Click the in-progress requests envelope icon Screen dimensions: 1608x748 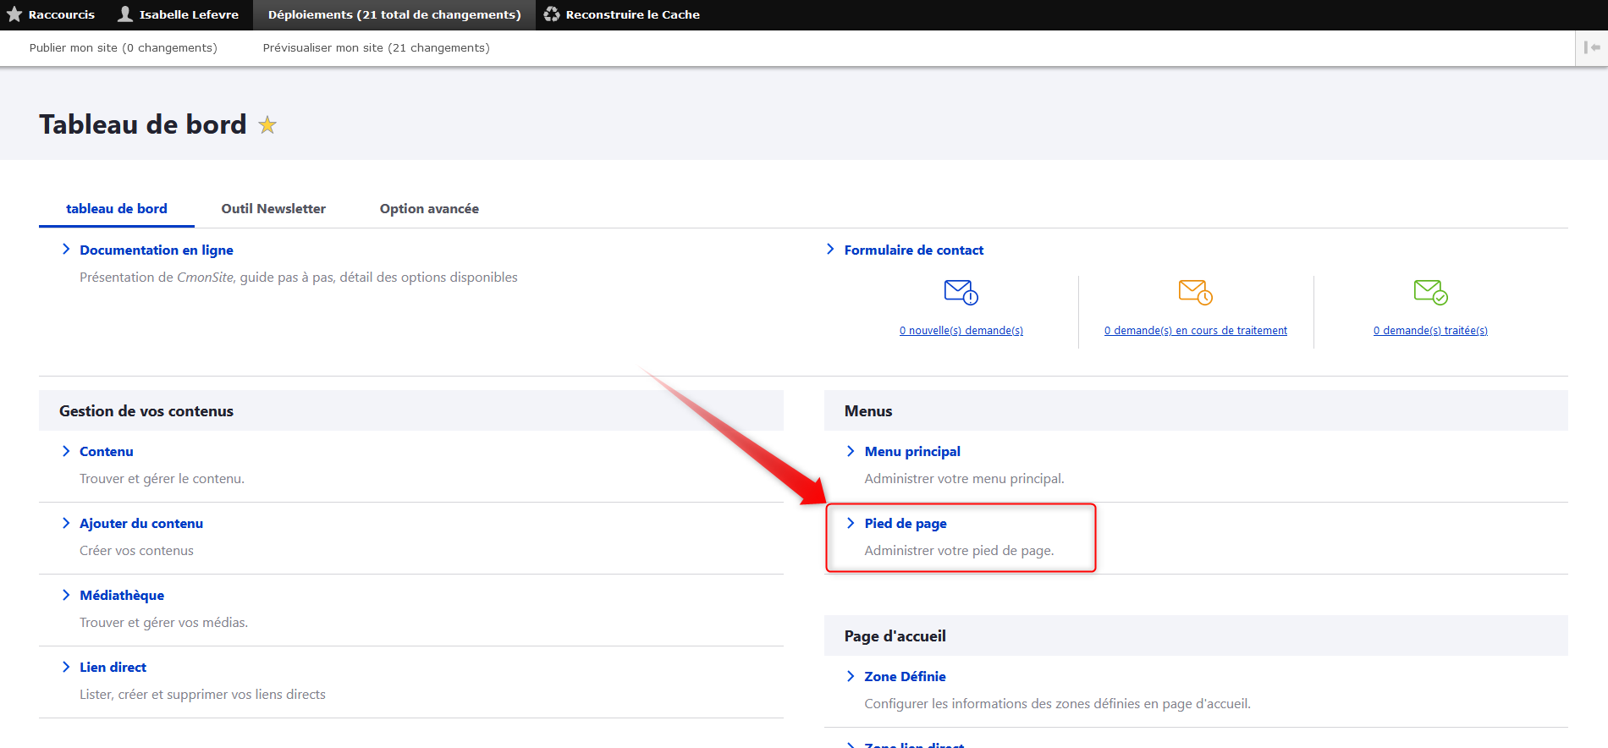[x=1195, y=292]
